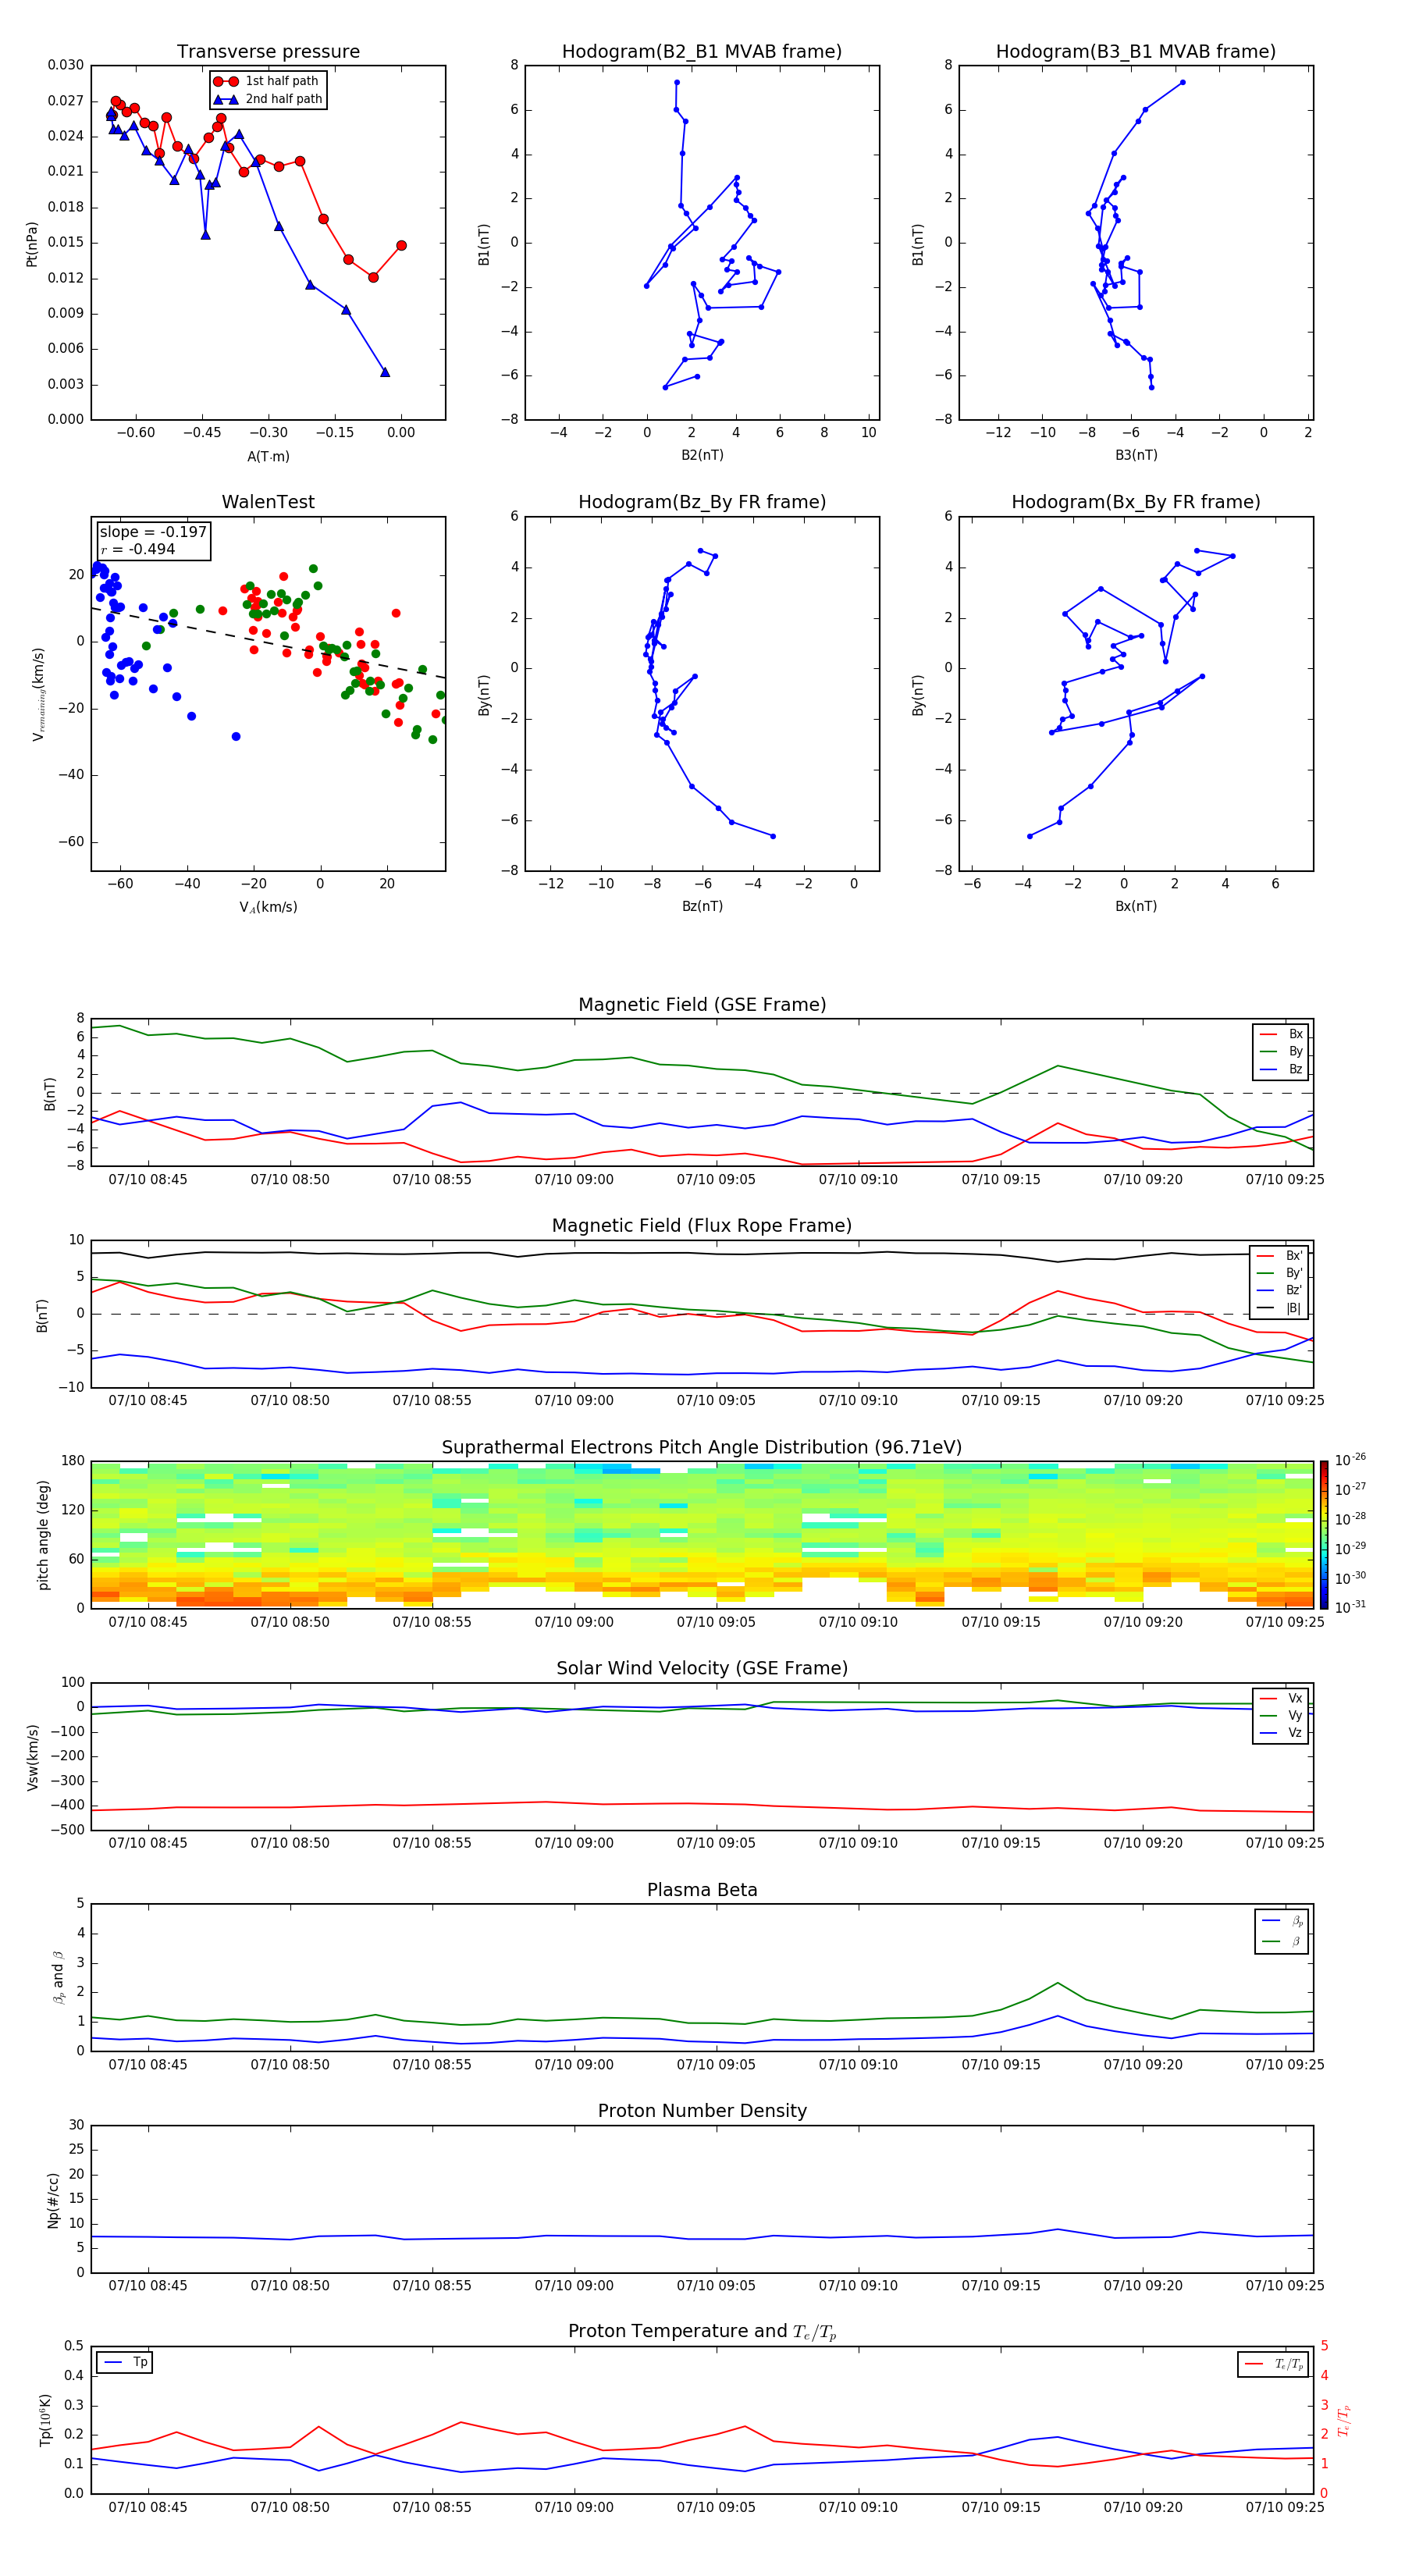Click the "Transverse pressure" plot title
Screen dimensions: 1405x2576
268,51
